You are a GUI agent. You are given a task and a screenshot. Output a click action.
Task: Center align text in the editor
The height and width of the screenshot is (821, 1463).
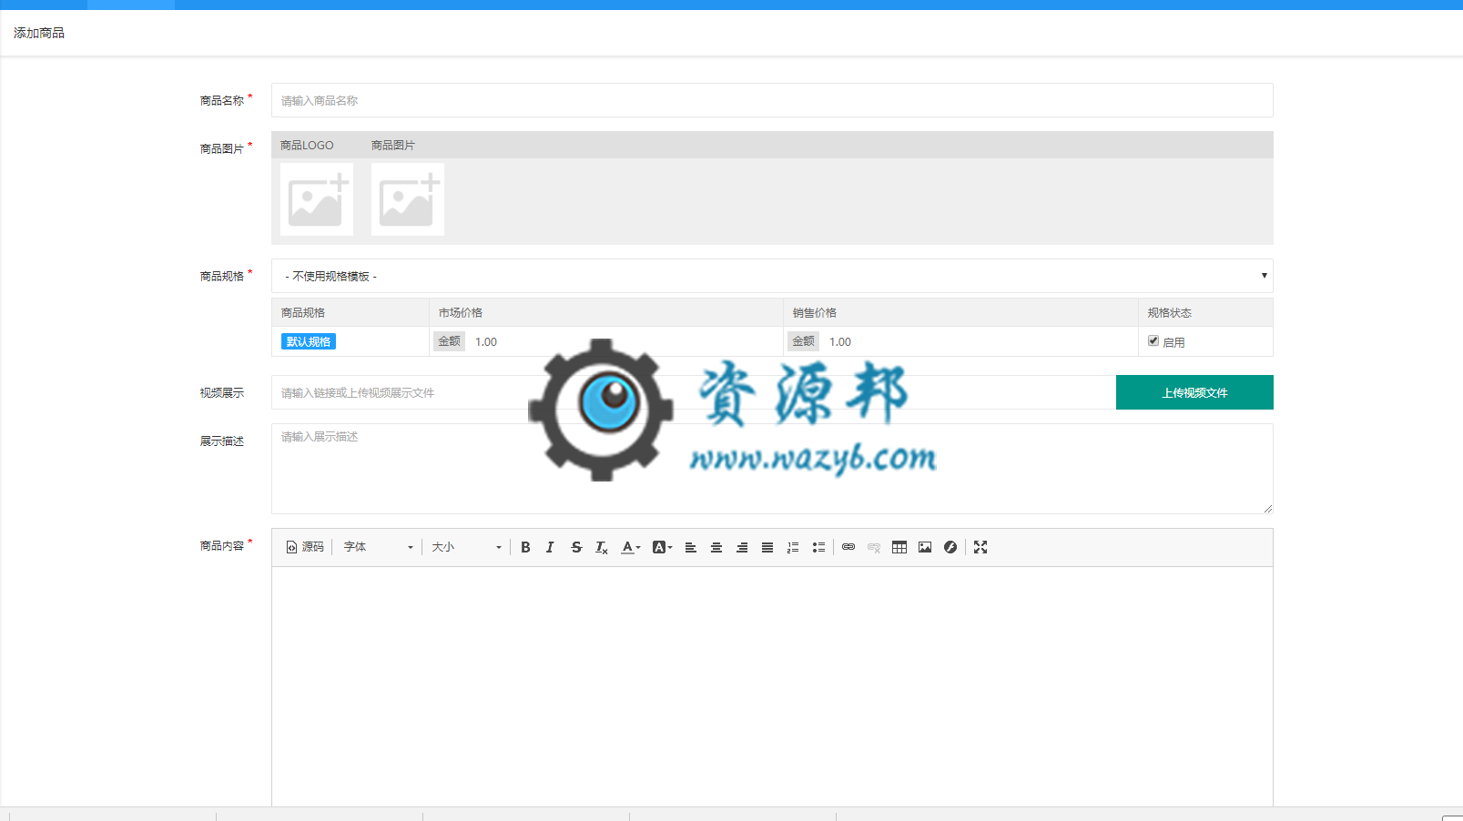(716, 547)
